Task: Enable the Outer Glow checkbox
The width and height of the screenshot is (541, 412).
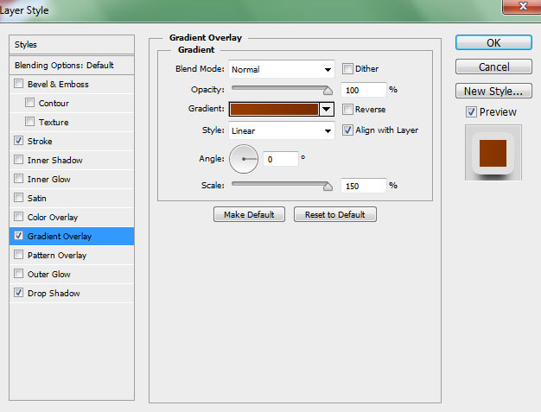Action: [x=19, y=274]
